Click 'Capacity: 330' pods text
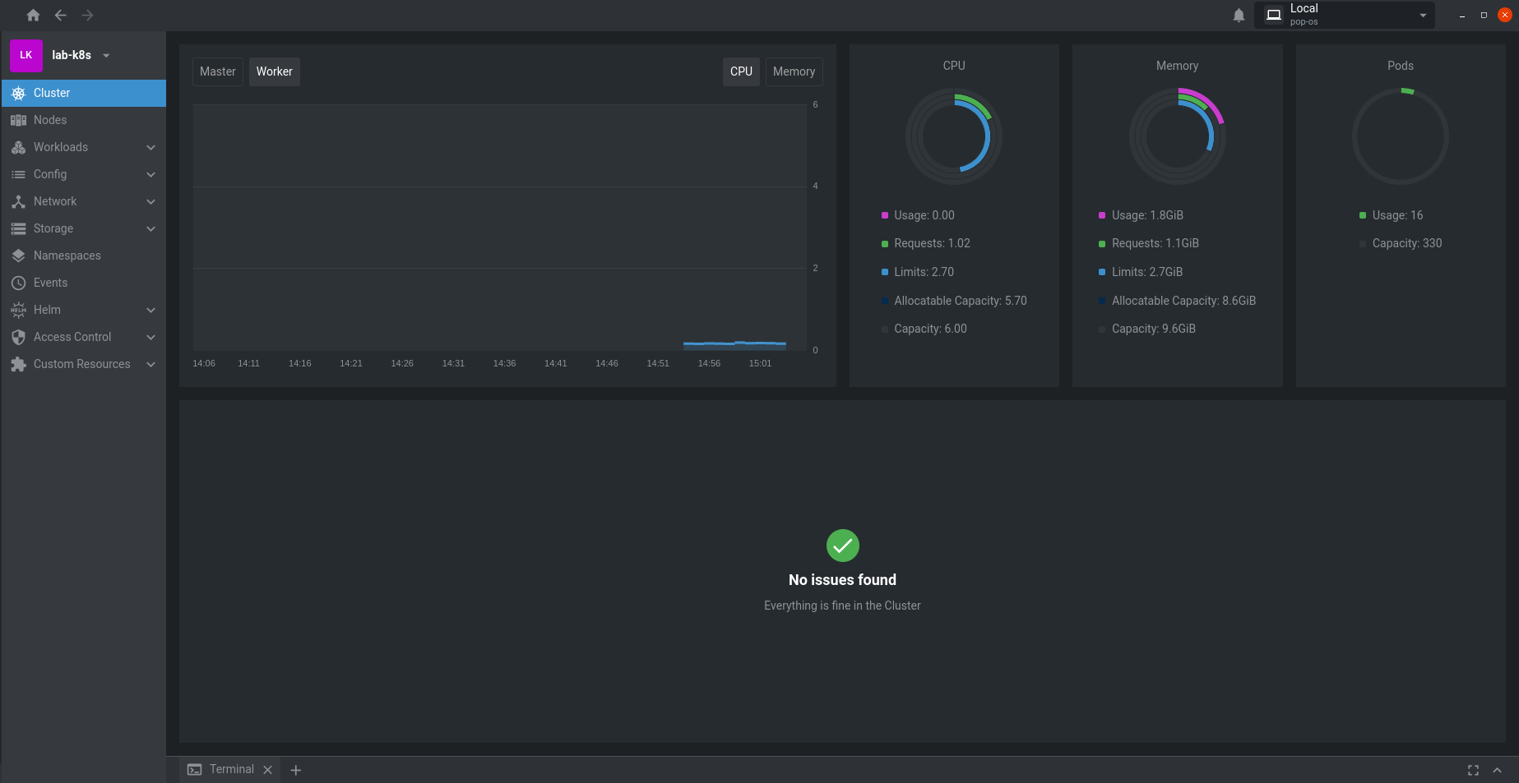This screenshot has height=783, width=1519. coord(1407,243)
